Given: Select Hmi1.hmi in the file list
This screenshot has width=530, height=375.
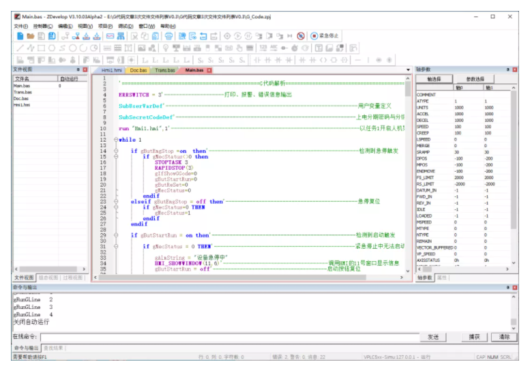Looking at the screenshot, I should pos(22,105).
